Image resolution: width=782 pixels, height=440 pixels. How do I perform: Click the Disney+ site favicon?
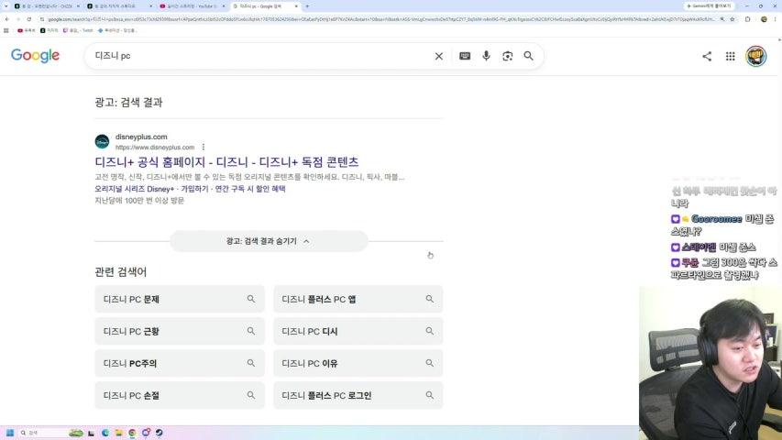click(x=103, y=142)
